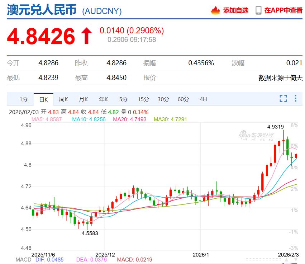
Task: Click the 澳元兑人民币 title
Action: (42, 10)
